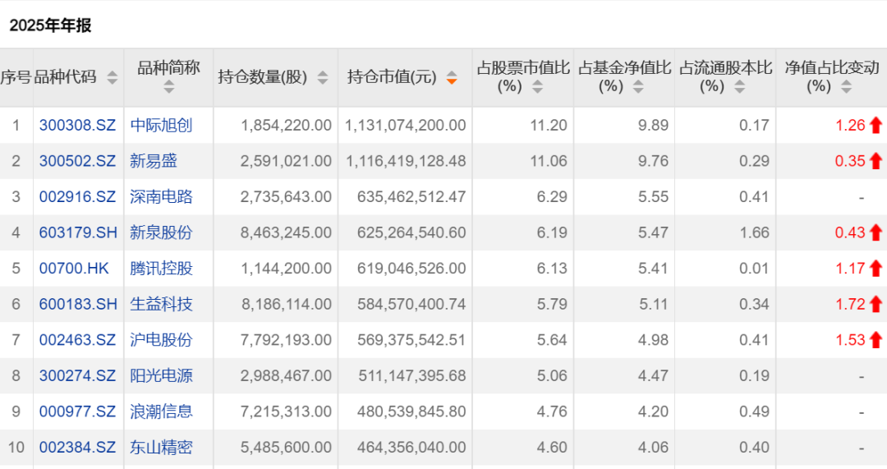
Task: Click the 序号 column header
Action: click(x=16, y=77)
